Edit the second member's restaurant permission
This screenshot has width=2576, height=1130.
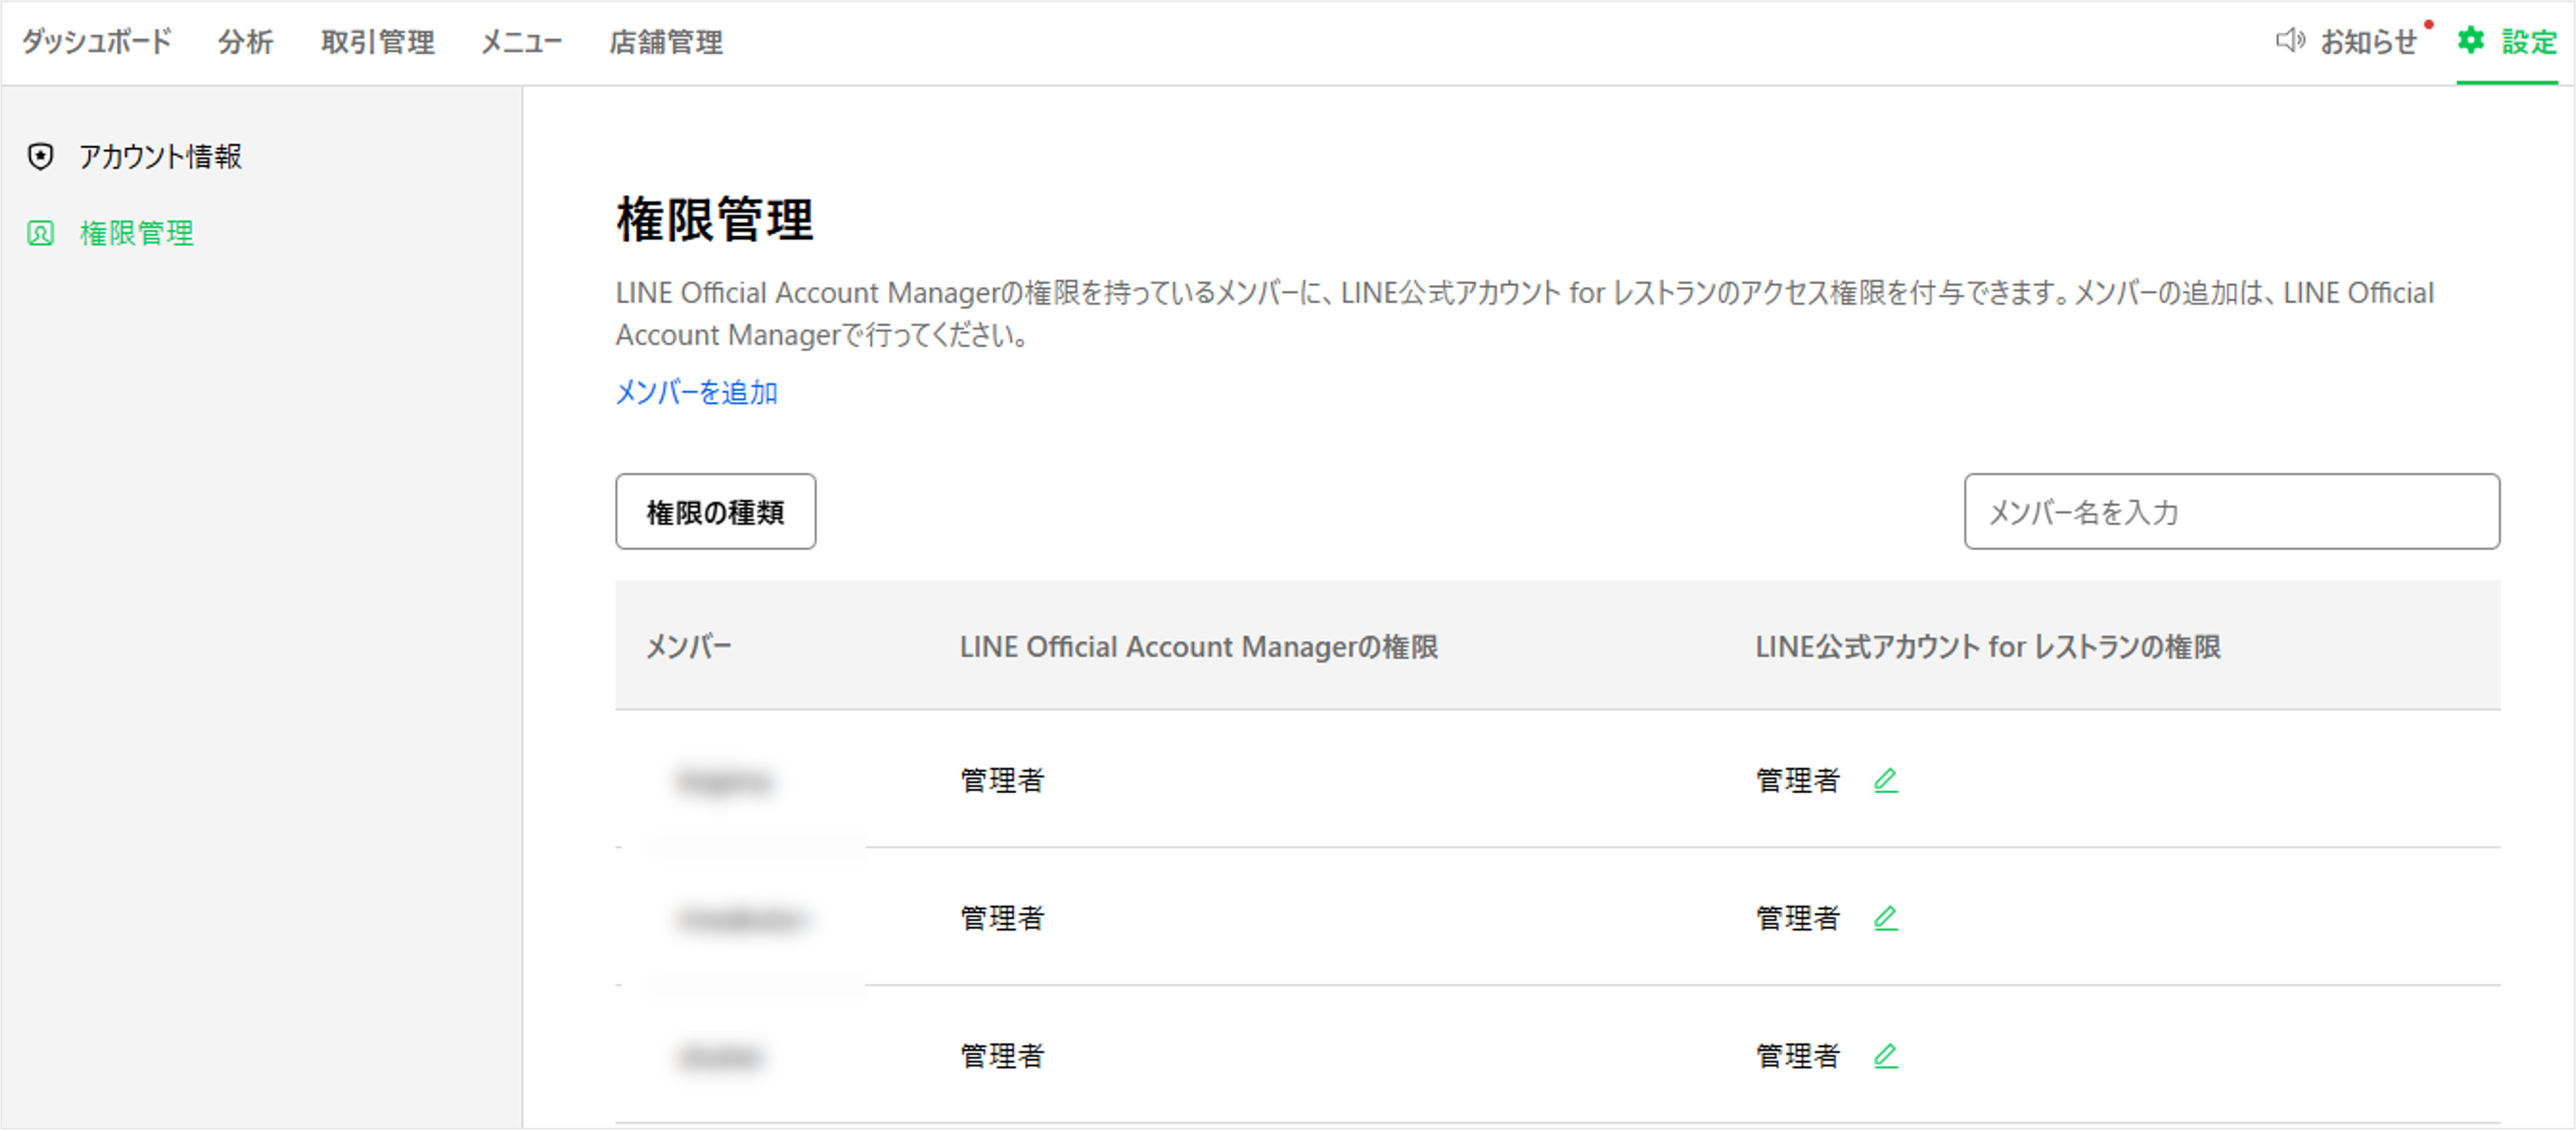tap(1885, 917)
